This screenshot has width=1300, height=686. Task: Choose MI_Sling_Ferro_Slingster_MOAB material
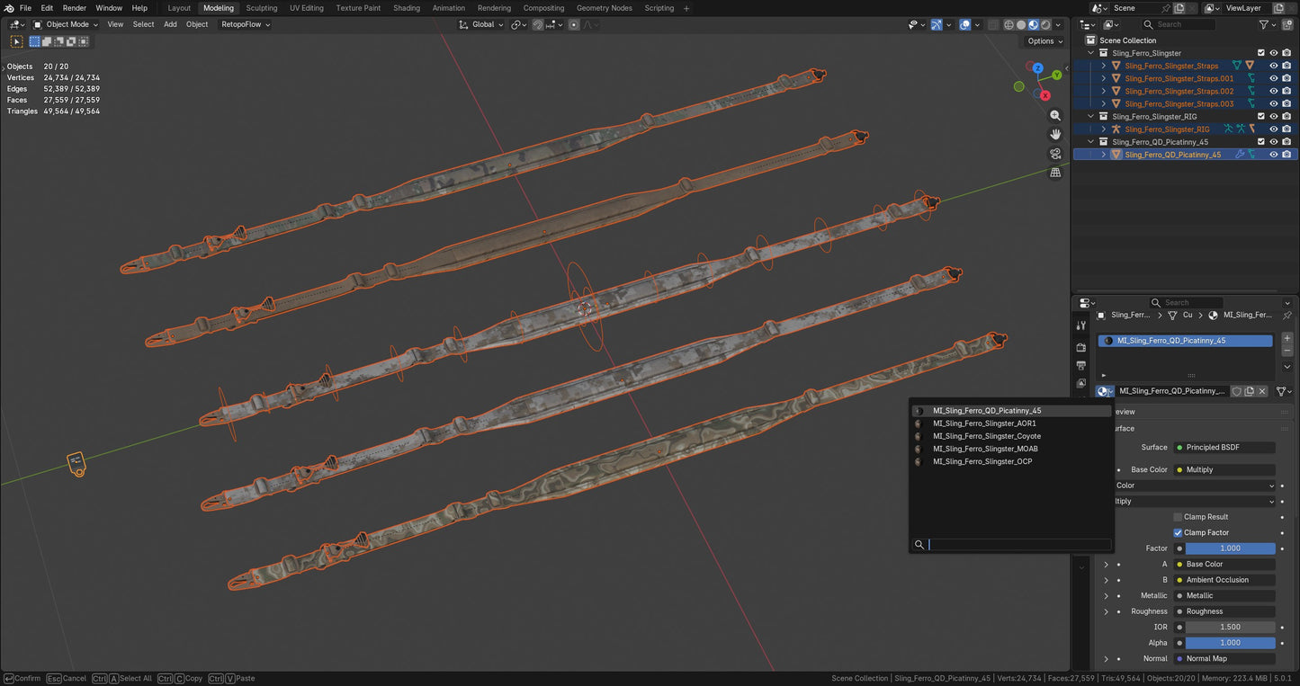[1010, 449]
